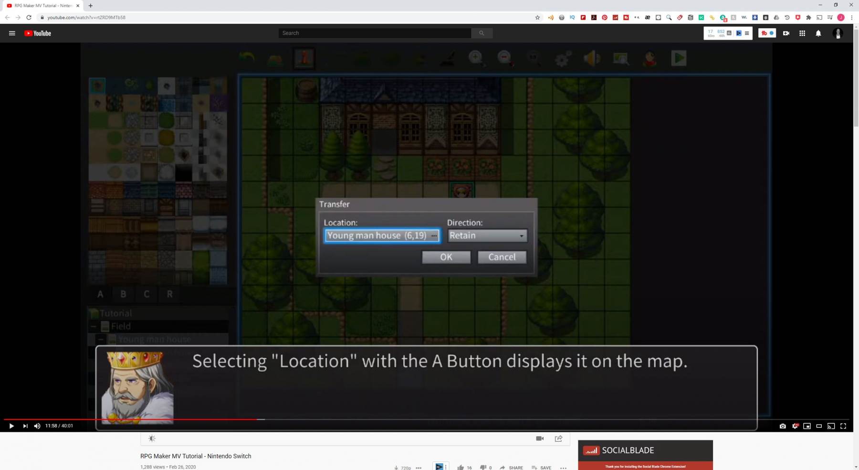Viewport: 859px width, 470px height.
Task: Open the more actions ellipsis after SAVE
Action: click(x=563, y=468)
